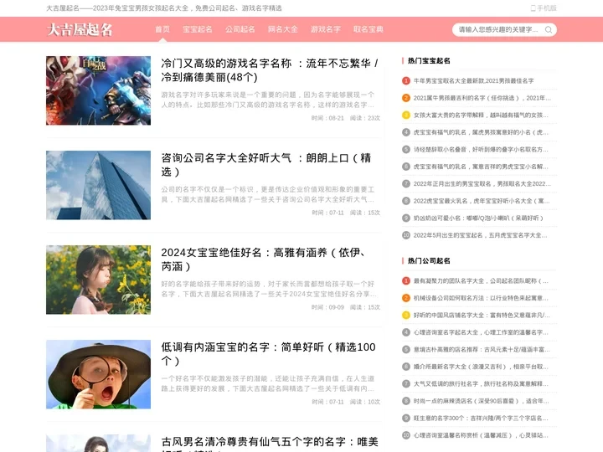This screenshot has width=603, height=452.
Task: Open hot item 诗经楚辞取小名叠音
Action: click(481, 150)
